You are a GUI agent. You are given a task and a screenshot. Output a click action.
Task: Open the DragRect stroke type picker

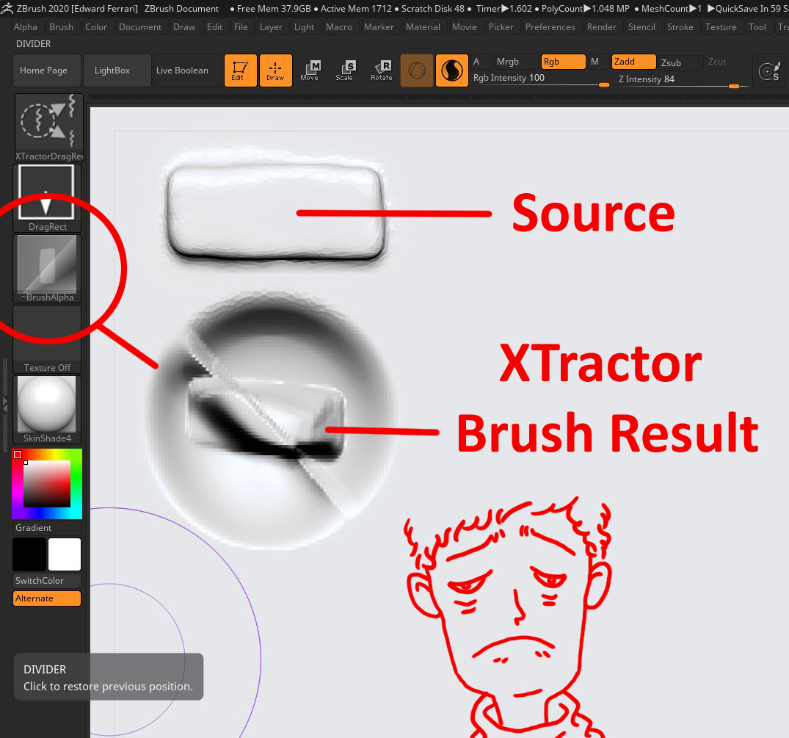point(47,198)
